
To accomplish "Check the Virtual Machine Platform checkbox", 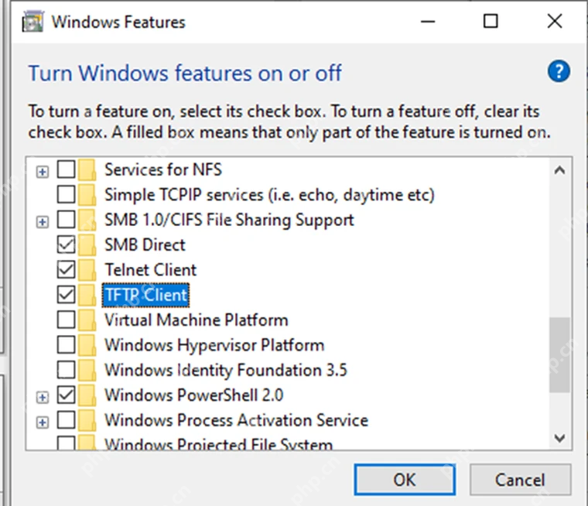I will (x=66, y=320).
